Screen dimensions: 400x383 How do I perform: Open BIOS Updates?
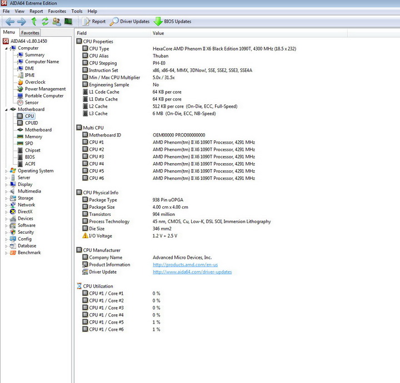coord(172,22)
